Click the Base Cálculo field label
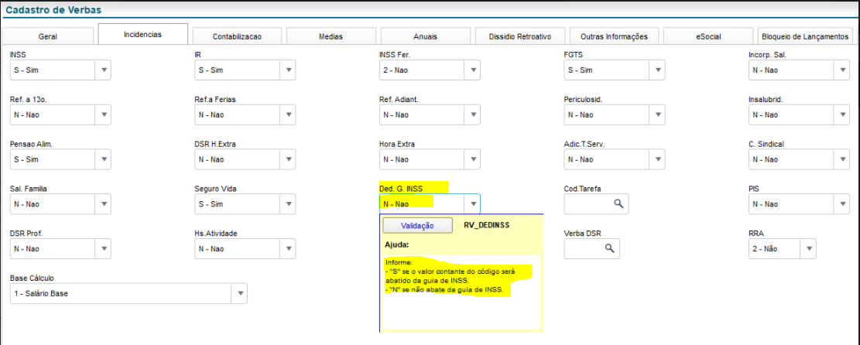Viewport: 860px width, 345px height. coord(33,278)
